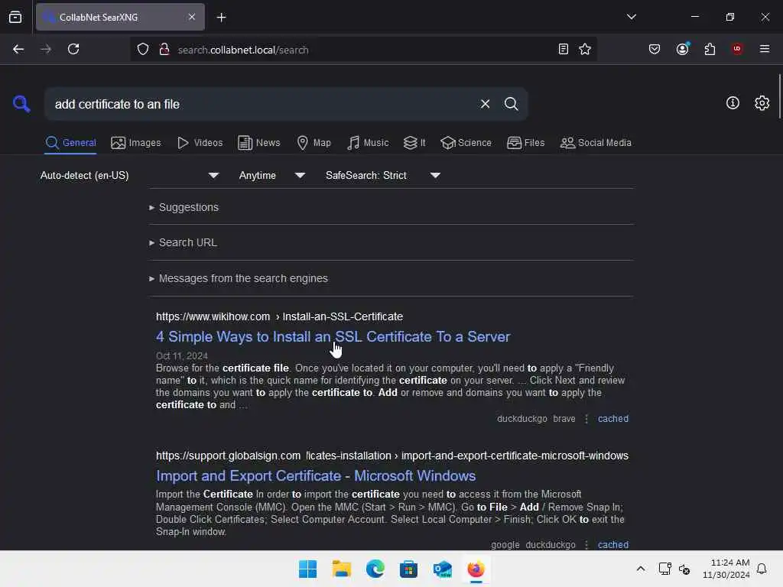Switch to Social Media search tab
Screen dimensions: 783x587
tap(596, 143)
